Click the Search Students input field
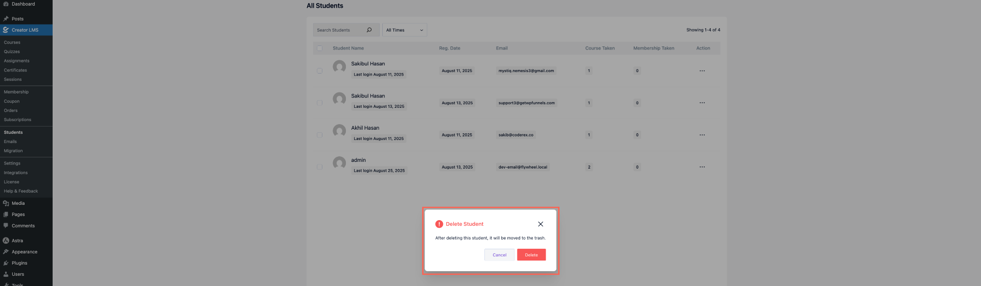This screenshot has height=286, width=981. pos(338,30)
